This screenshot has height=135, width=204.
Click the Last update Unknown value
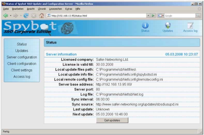pyautogui.click(x=103, y=109)
